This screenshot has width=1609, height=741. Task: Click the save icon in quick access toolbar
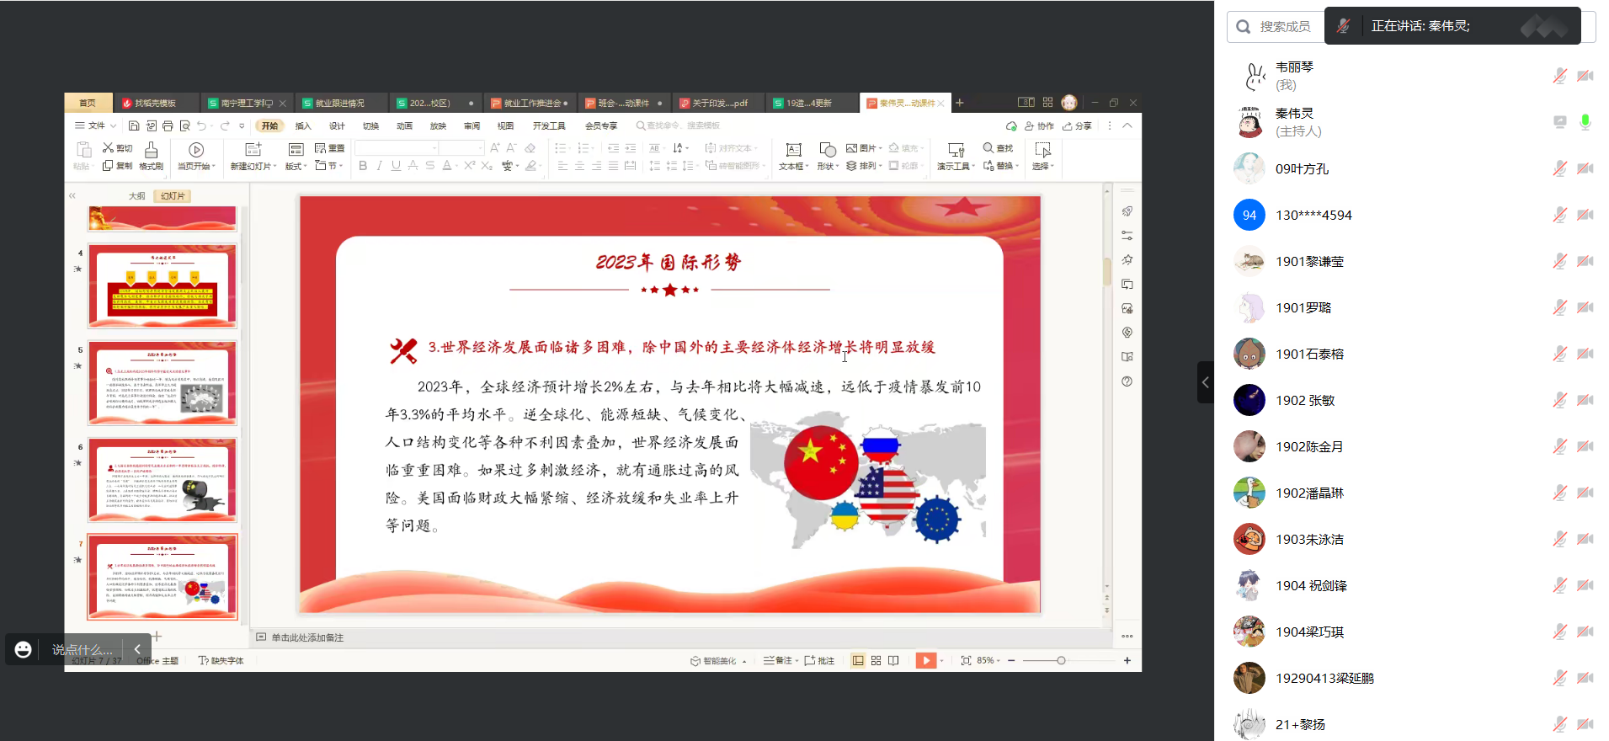(134, 125)
